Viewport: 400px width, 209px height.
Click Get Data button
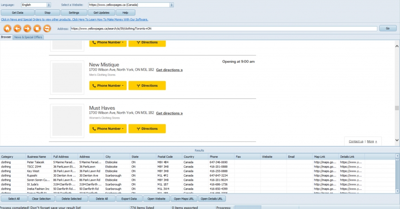[18, 13]
